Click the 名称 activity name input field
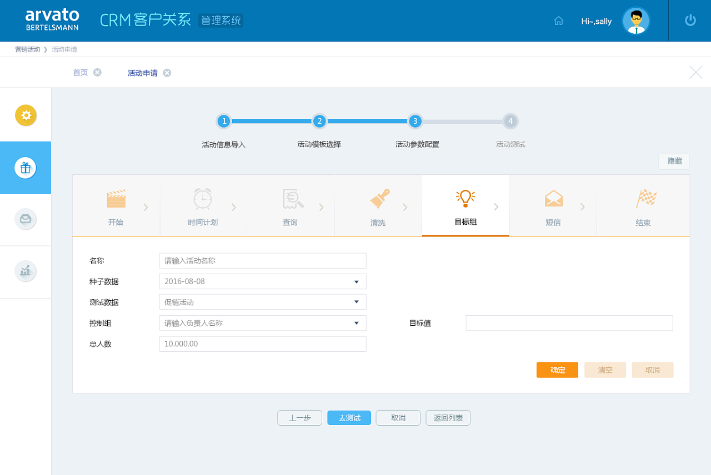 click(262, 260)
